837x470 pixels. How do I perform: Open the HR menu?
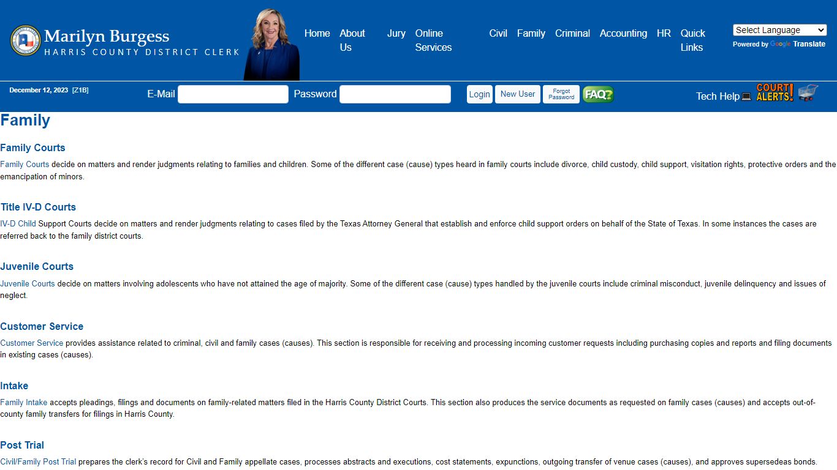(664, 34)
